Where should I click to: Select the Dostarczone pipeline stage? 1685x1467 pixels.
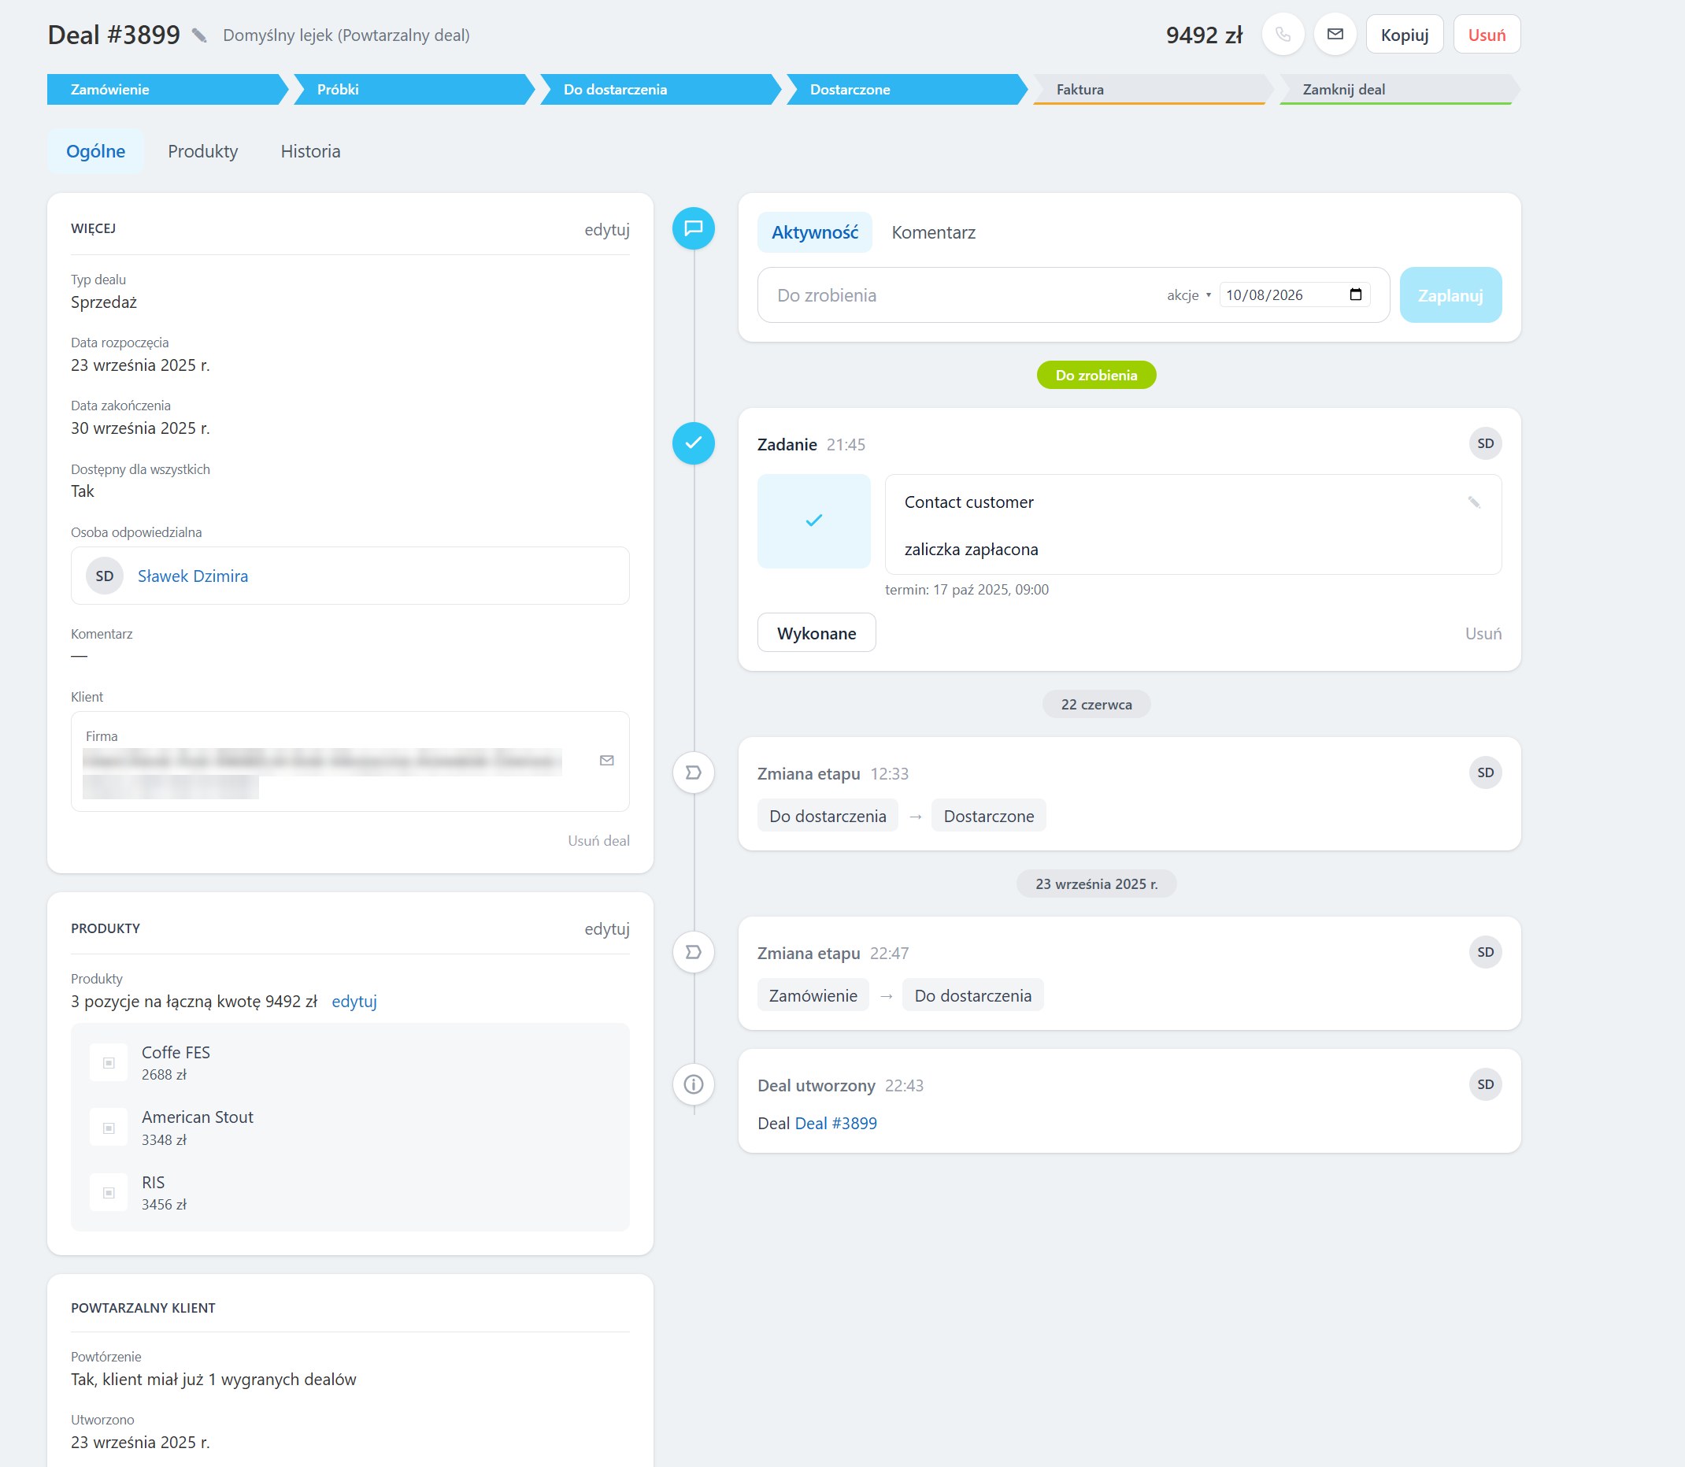coord(905,89)
